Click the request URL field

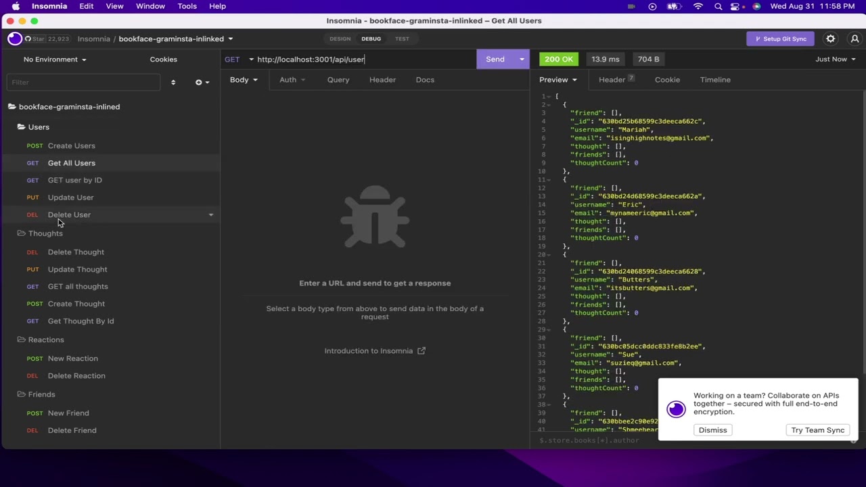click(364, 60)
